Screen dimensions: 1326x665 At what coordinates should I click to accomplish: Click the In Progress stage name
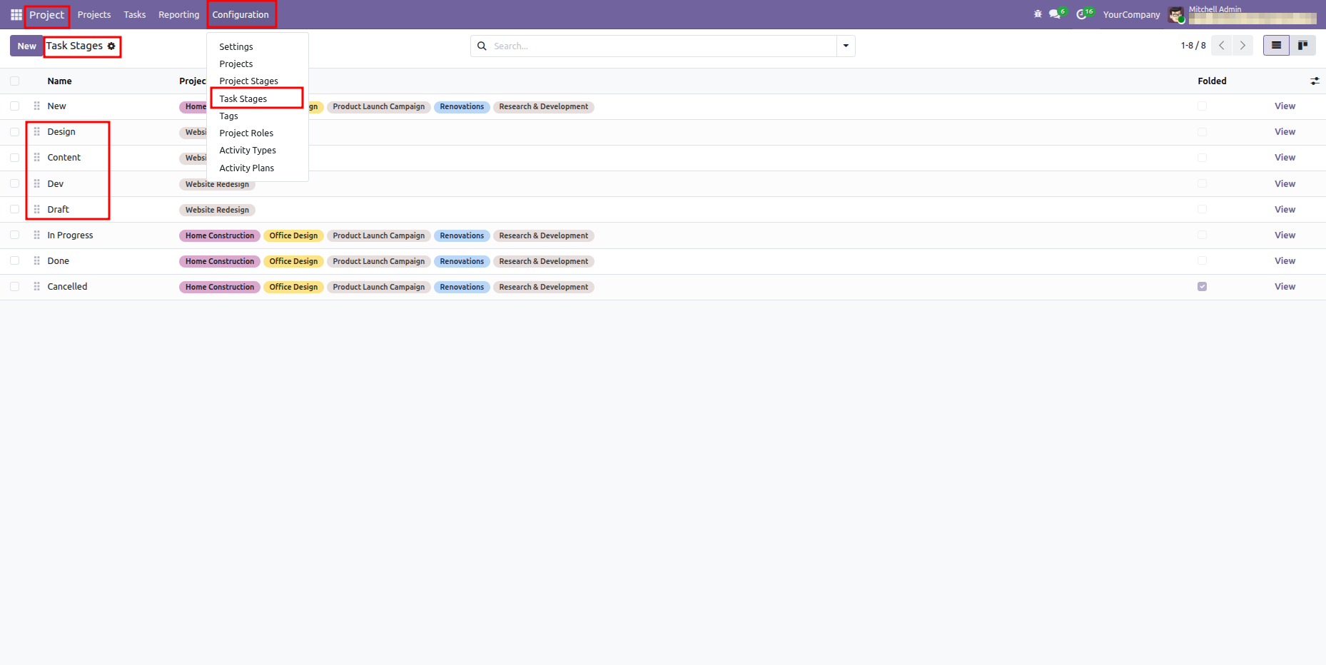70,235
